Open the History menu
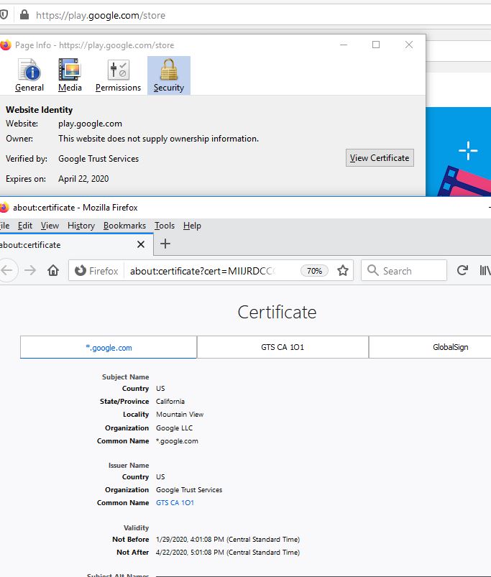This screenshot has width=491, height=577. click(x=81, y=226)
